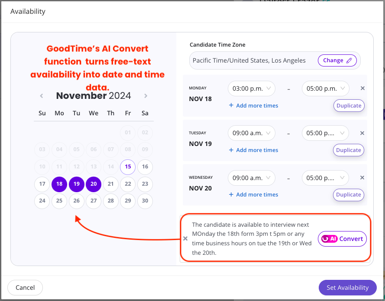This screenshot has width=385, height=301.
Task: Go to previous month in calendar
Action: pos(42,96)
